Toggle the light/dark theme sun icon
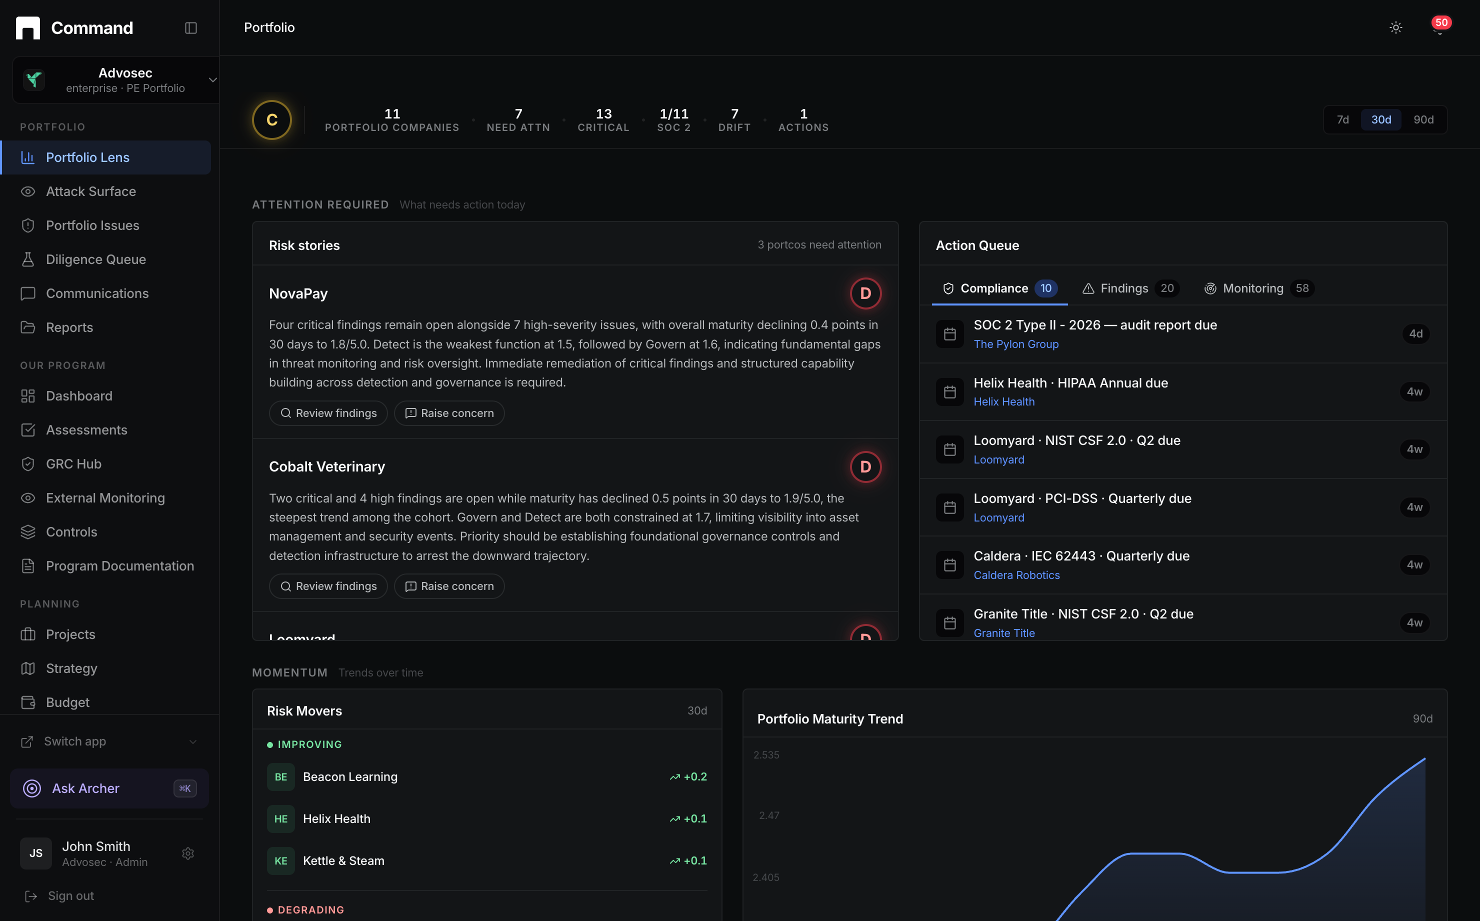This screenshot has height=921, width=1480. (1395, 27)
